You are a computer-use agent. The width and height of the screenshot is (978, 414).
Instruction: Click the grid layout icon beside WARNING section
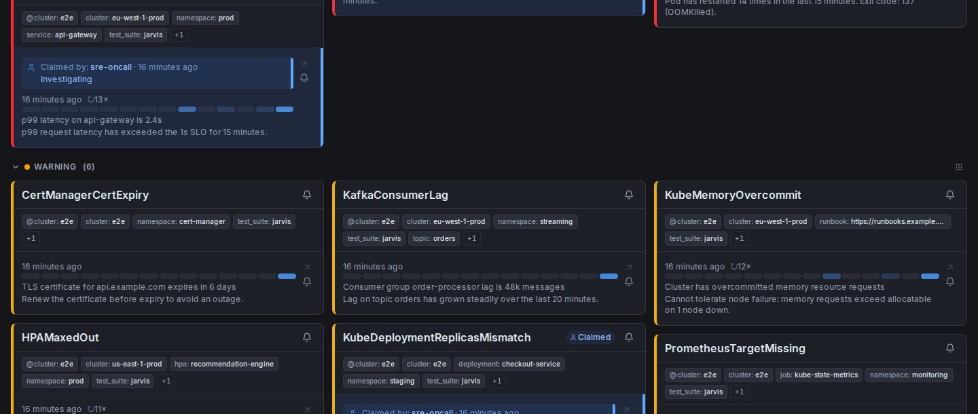point(959,167)
